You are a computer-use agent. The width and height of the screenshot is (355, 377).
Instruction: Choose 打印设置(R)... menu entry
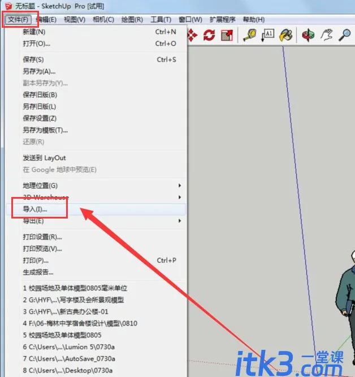pyautogui.click(x=96, y=237)
